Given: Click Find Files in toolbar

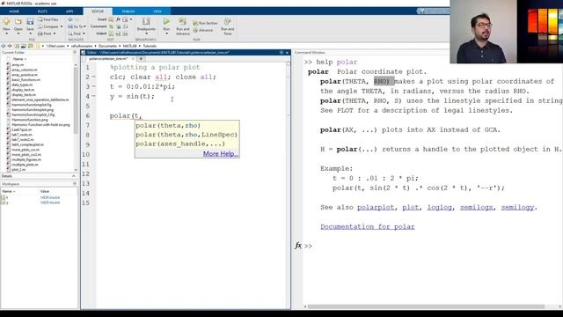Looking at the screenshot, I should pyautogui.click(x=48, y=19).
